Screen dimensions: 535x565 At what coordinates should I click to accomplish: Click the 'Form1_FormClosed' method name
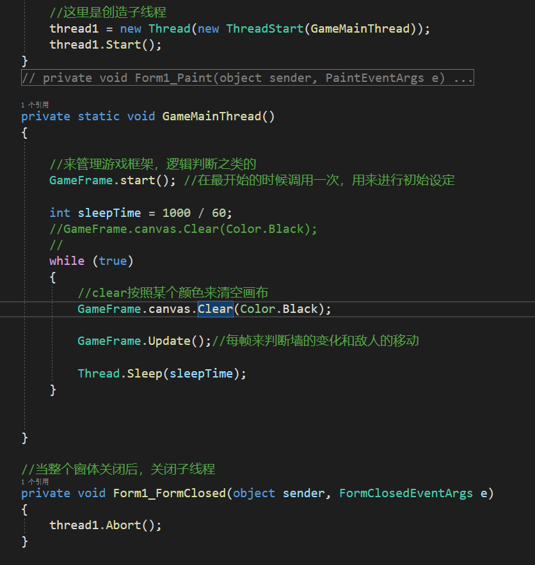pyautogui.click(x=170, y=493)
